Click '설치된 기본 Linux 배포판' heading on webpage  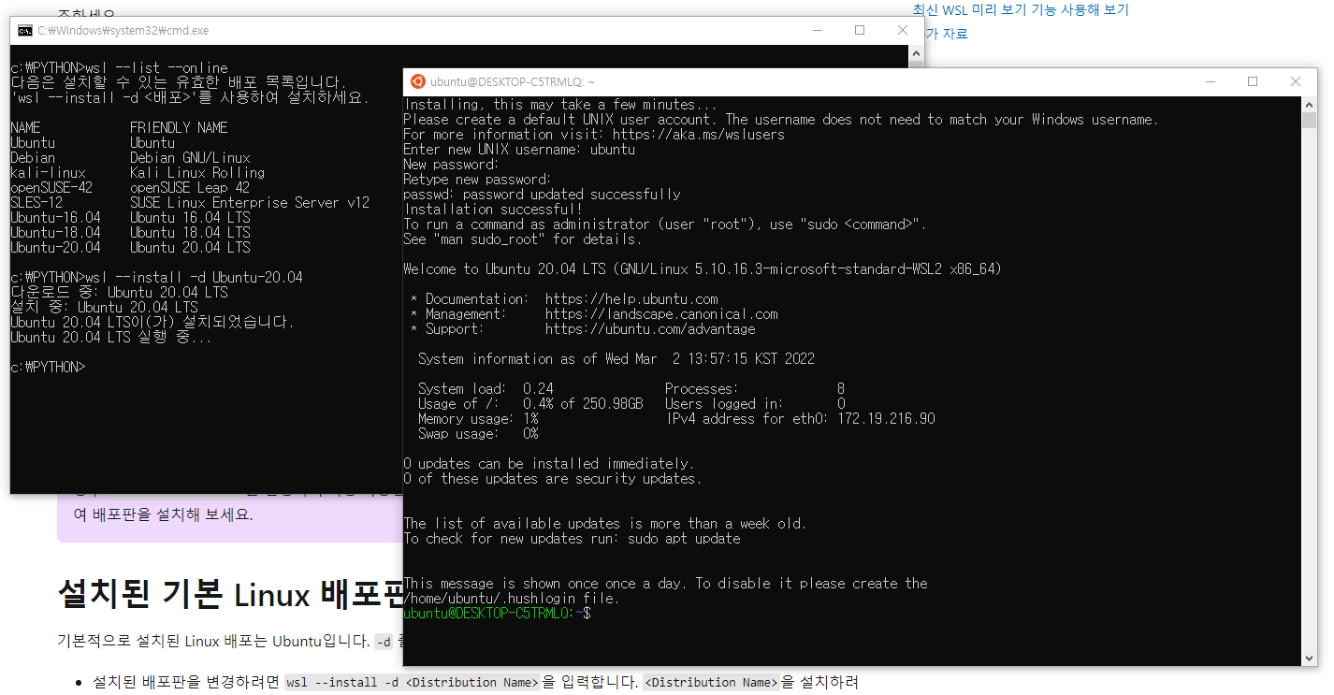pyautogui.click(x=230, y=593)
